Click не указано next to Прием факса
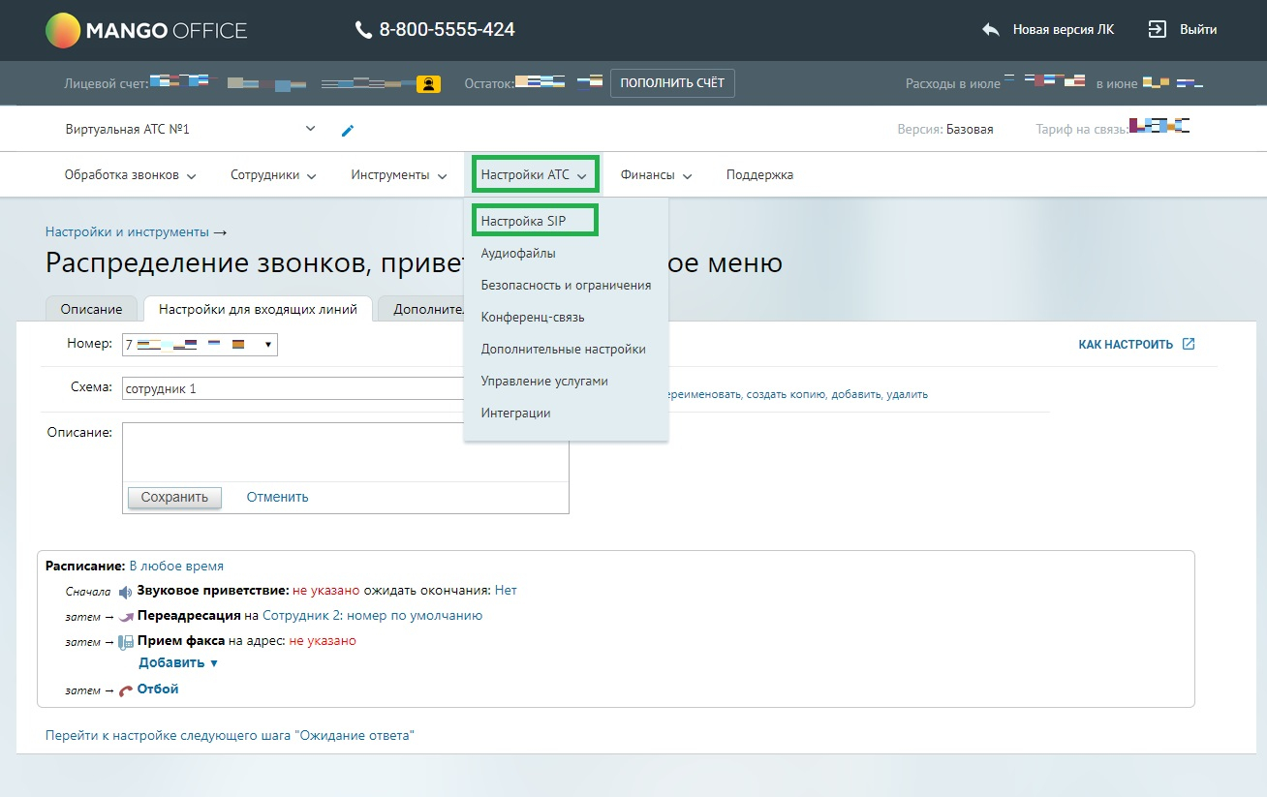1267x797 pixels. 323,641
